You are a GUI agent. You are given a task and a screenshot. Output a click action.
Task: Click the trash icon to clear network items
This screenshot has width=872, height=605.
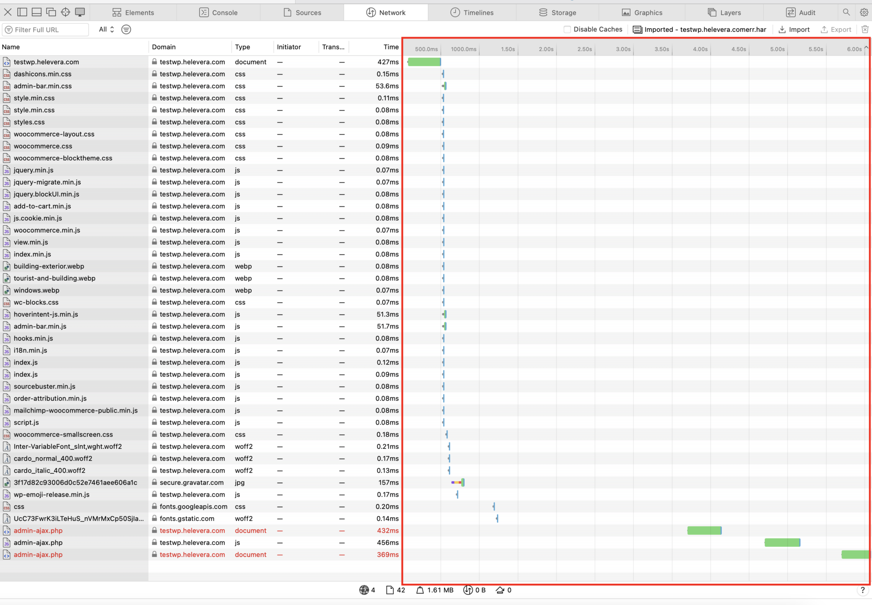coord(866,29)
